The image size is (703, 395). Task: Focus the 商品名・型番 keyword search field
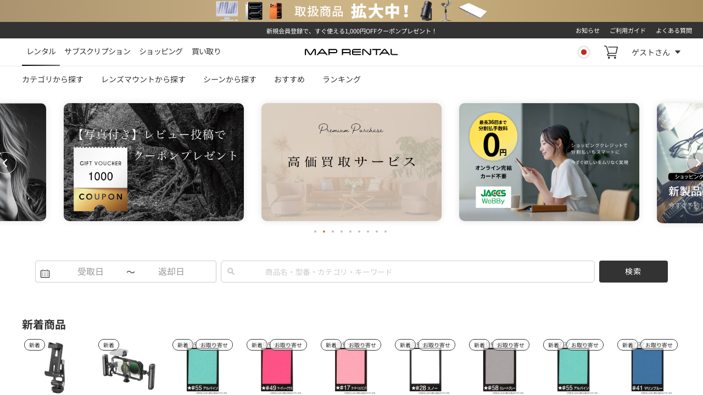(x=412, y=272)
